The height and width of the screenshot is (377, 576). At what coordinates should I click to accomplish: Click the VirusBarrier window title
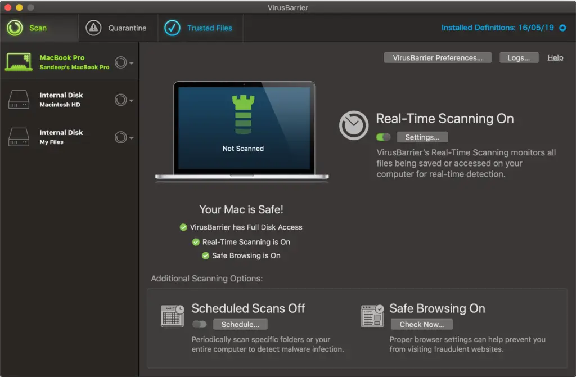coord(287,7)
